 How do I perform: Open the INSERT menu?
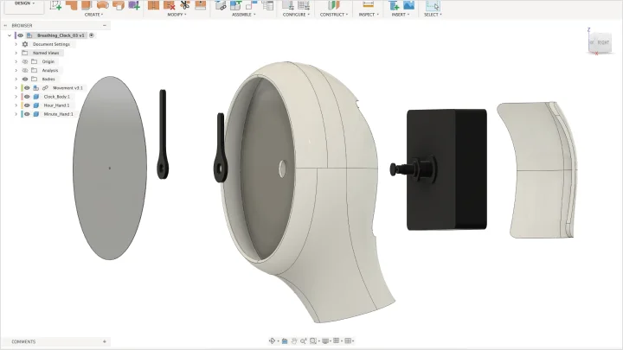401,15
